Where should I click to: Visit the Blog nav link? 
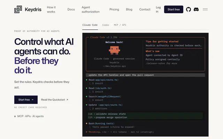129,9
